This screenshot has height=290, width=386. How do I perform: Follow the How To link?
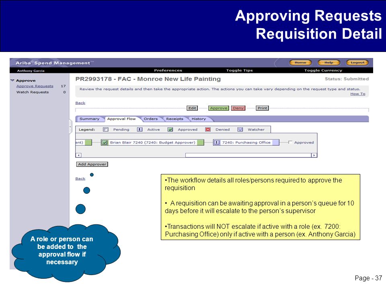pyautogui.click(x=358, y=94)
